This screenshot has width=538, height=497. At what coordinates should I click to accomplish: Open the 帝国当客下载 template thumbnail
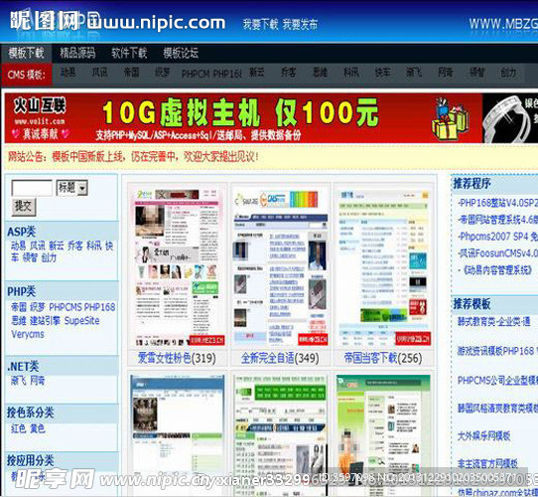pyautogui.click(x=383, y=266)
